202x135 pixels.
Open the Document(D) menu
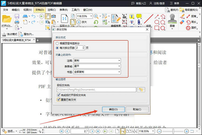[40, 10]
